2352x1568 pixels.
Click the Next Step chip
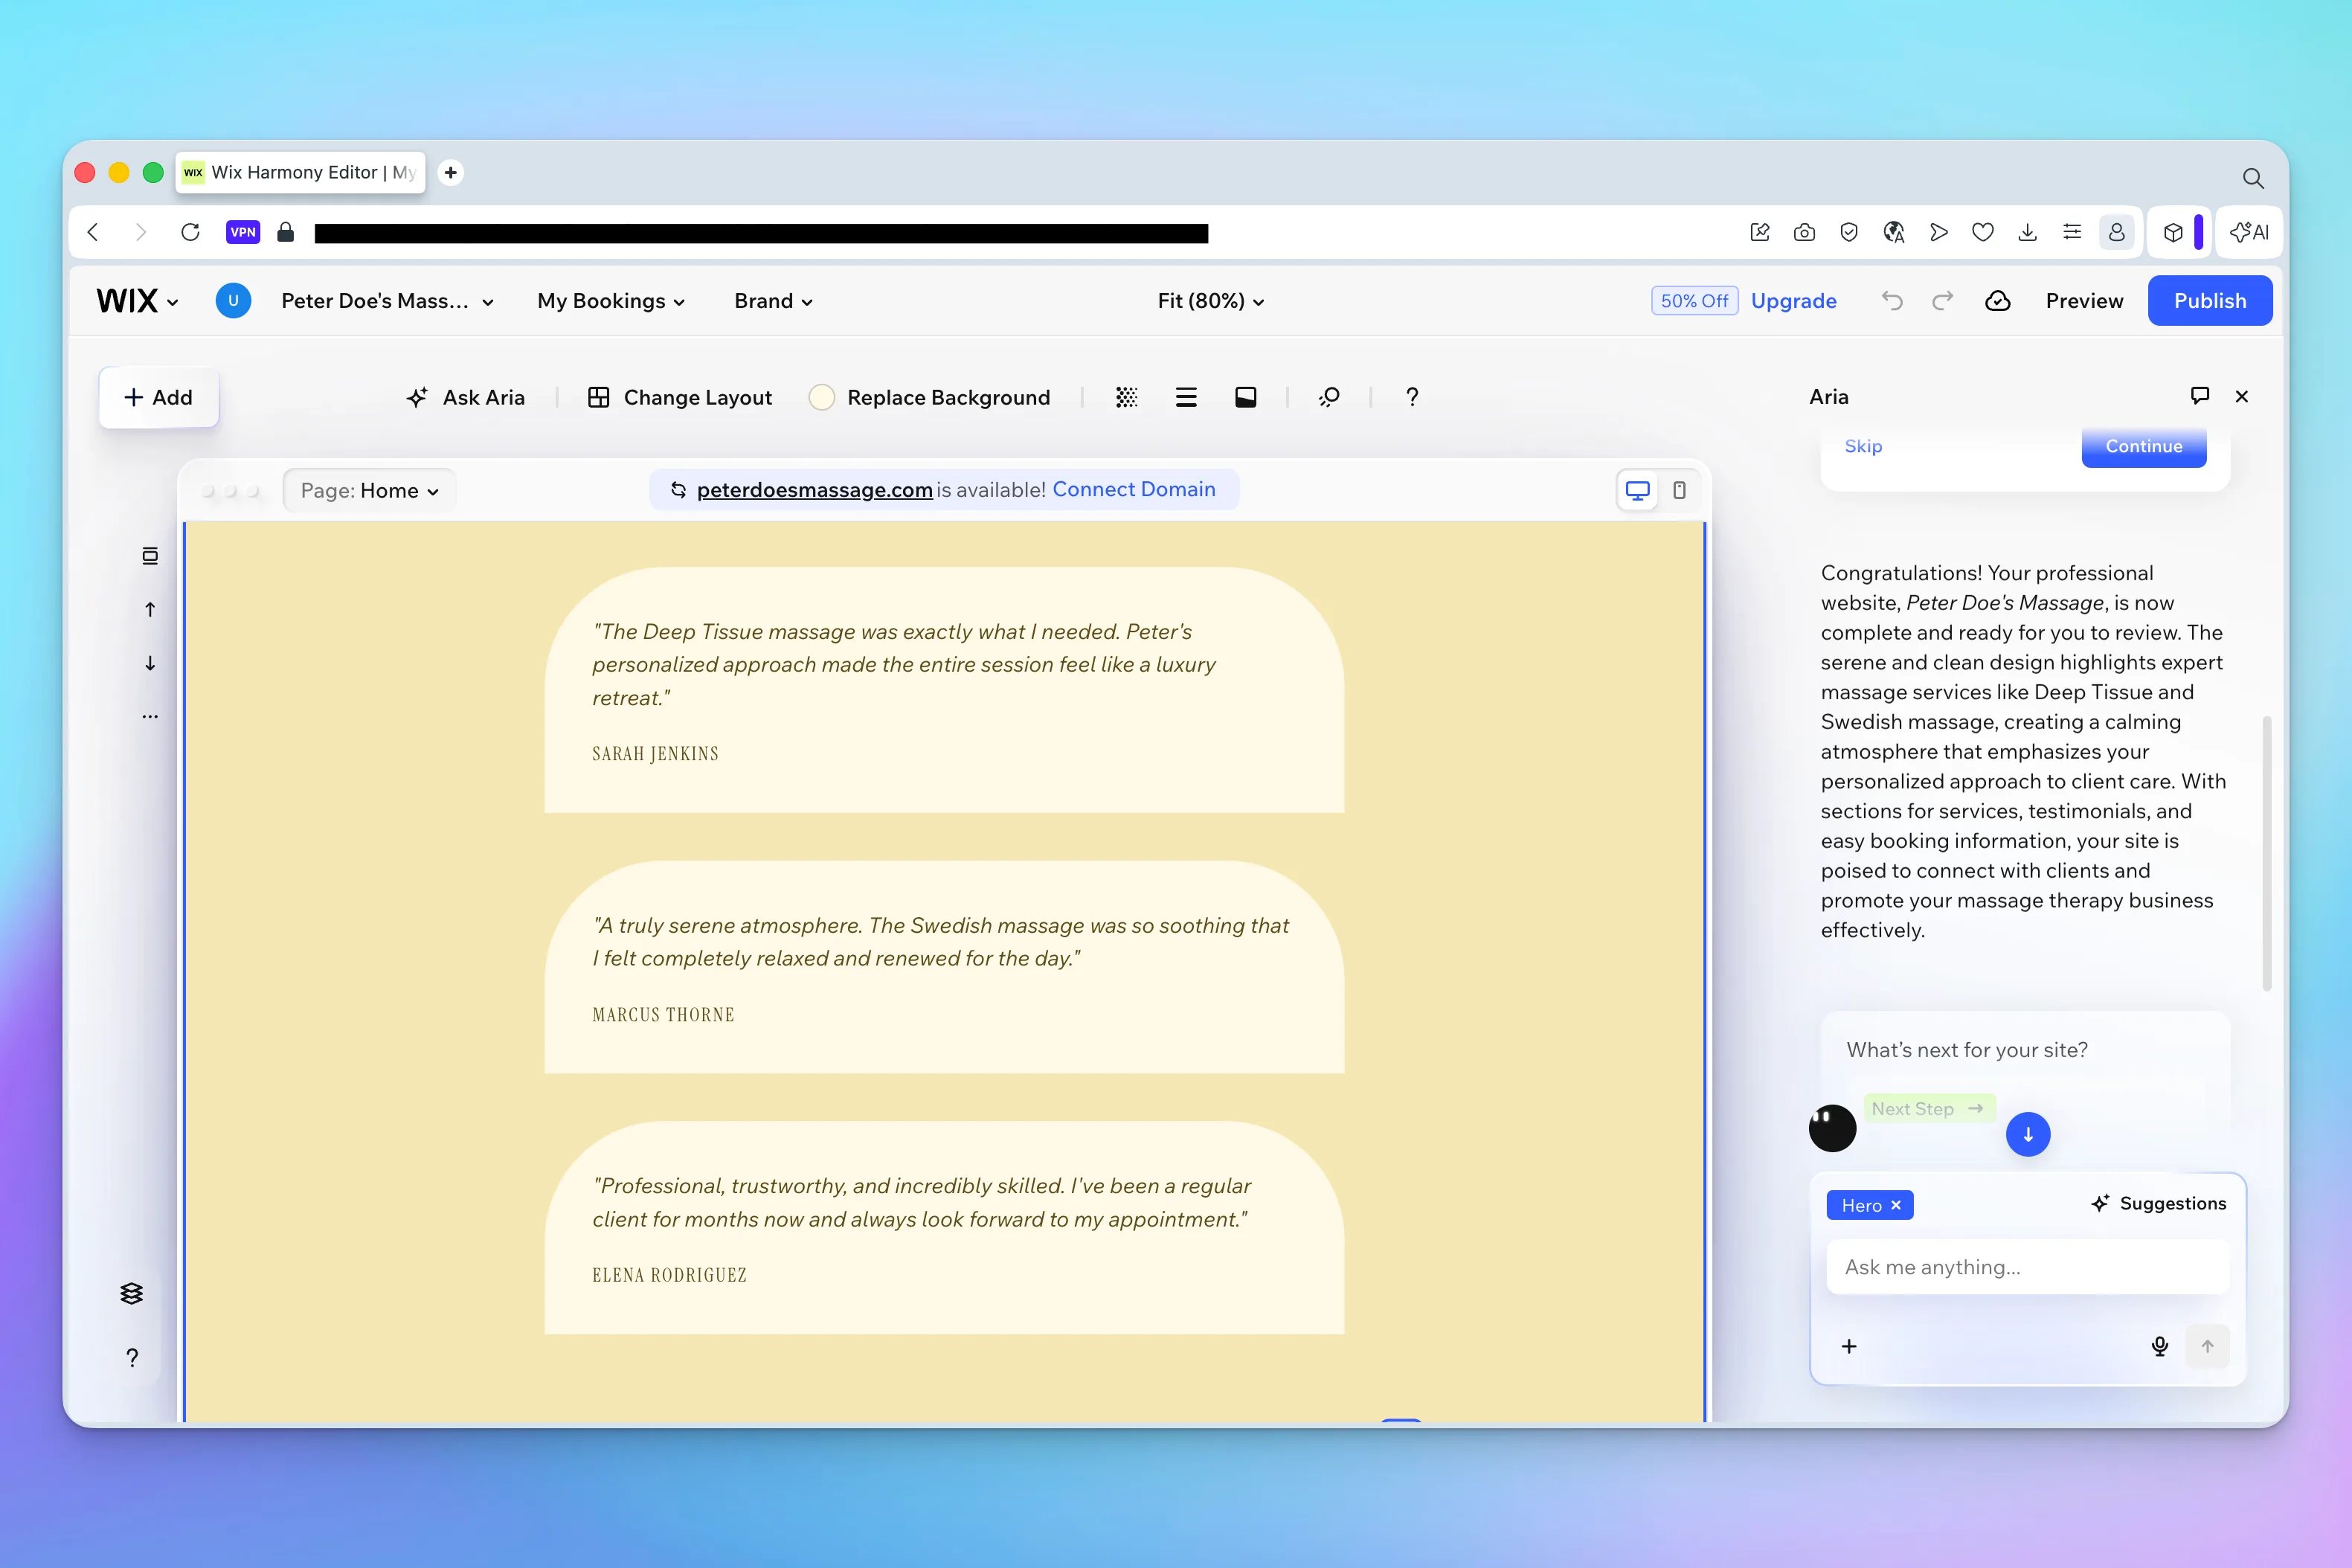pos(1929,1108)
